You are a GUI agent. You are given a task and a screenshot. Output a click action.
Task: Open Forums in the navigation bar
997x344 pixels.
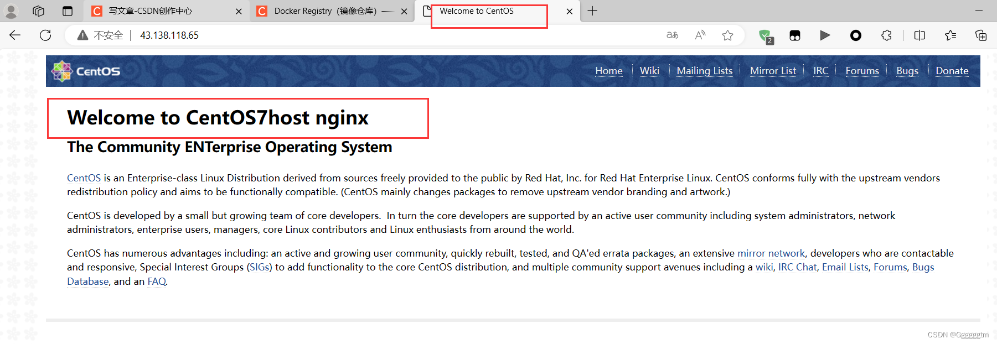click(862, 71)
